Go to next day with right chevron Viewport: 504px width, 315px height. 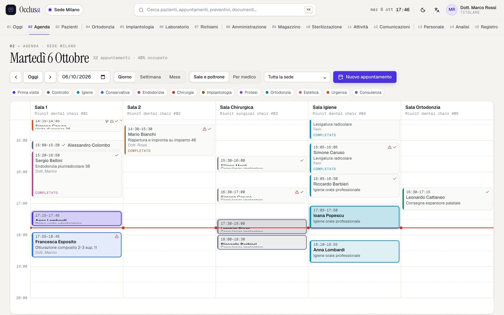(50, 77)
